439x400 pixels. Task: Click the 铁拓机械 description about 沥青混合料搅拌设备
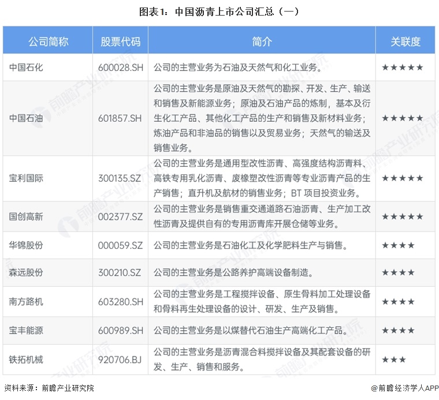262,359
